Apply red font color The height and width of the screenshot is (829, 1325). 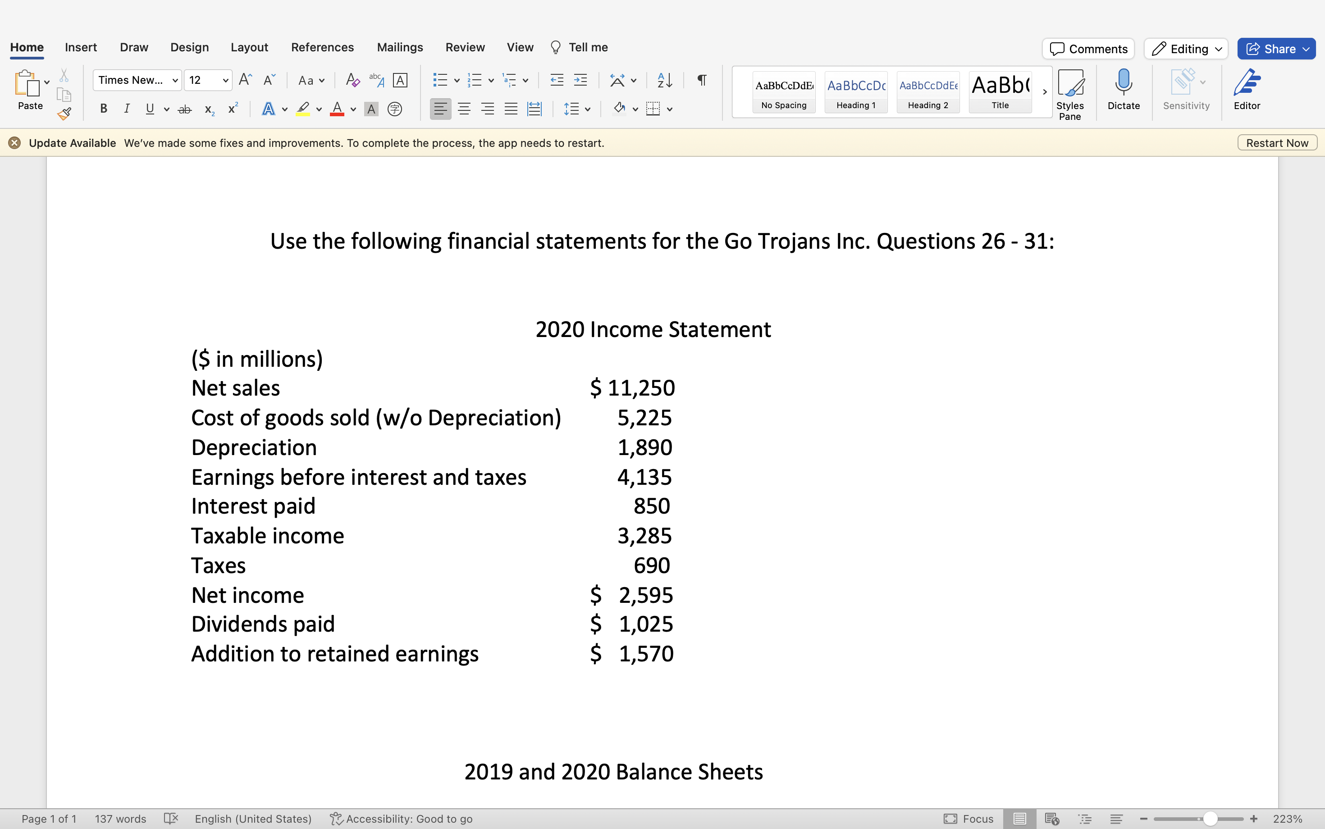pos(337,109)
